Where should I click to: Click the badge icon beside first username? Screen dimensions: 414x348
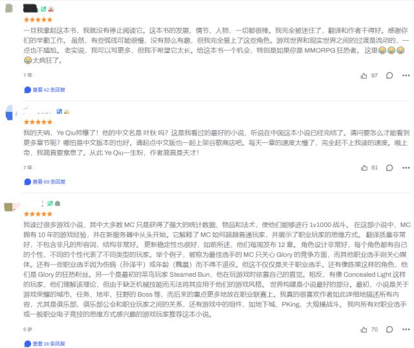[x=43, y=9]
